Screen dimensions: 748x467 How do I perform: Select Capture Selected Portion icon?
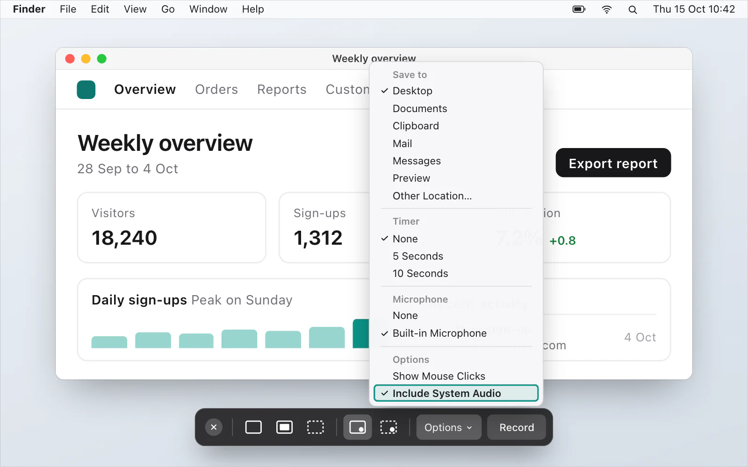(x=316, y=427)
